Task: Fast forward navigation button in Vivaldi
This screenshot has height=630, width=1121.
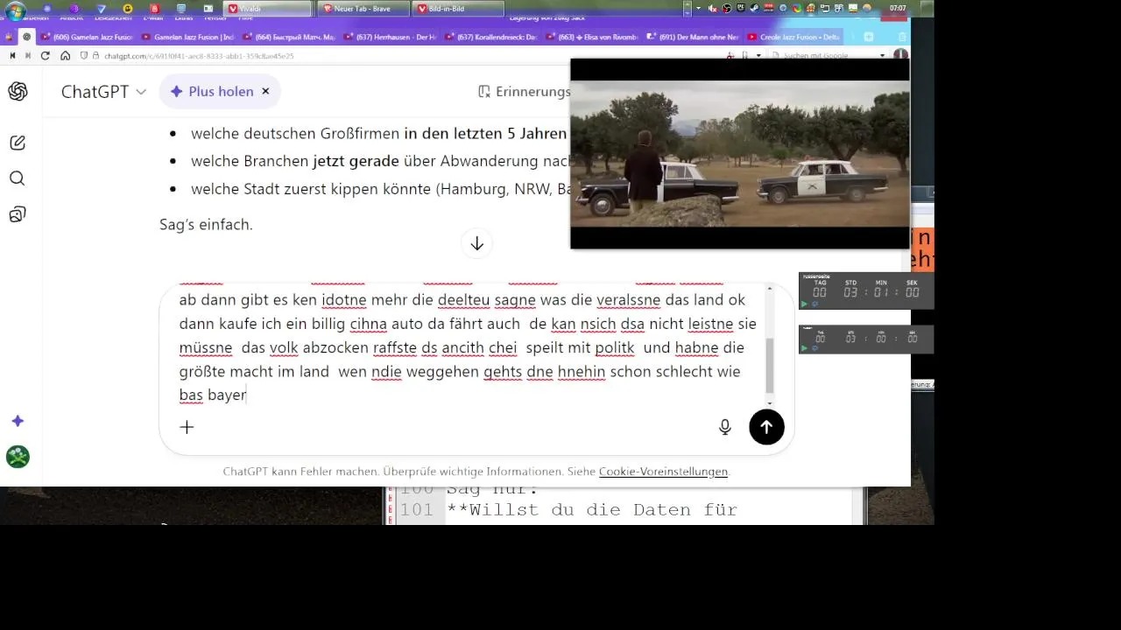Action: coord(28,55)
